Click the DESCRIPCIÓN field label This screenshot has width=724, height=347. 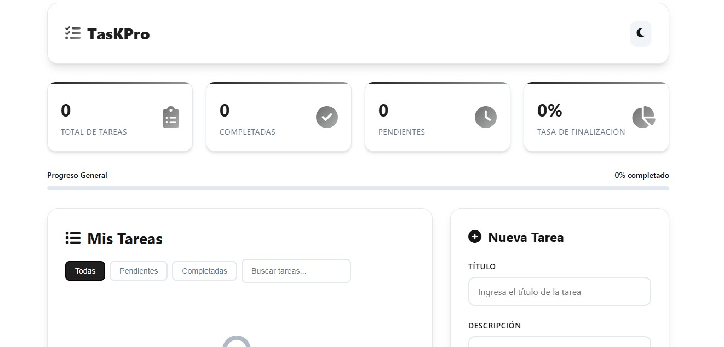click(x=495, y=326)
